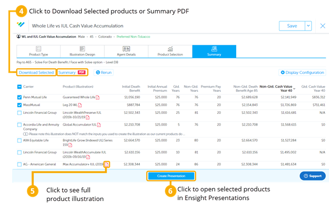Viewport: 329px width, 212px height.
Task: Click Premium Pay Years column header
Action: 211,89
